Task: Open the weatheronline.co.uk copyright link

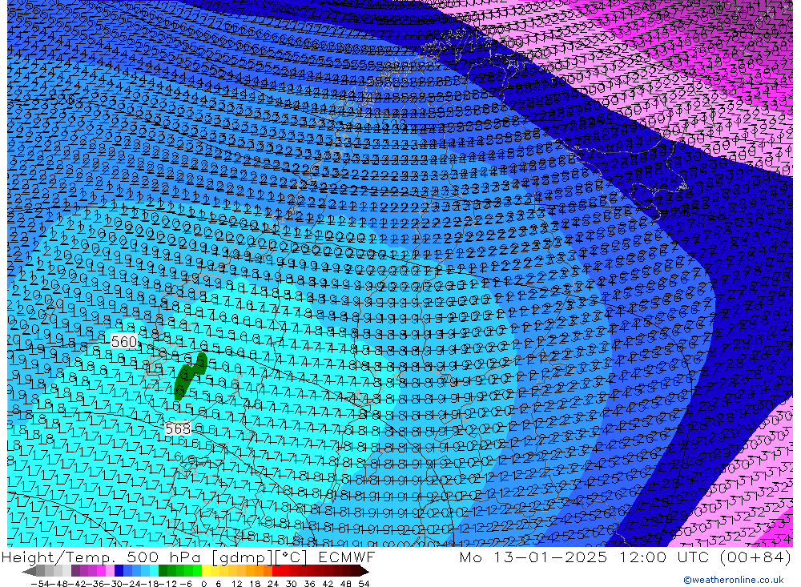Action: 733,580
